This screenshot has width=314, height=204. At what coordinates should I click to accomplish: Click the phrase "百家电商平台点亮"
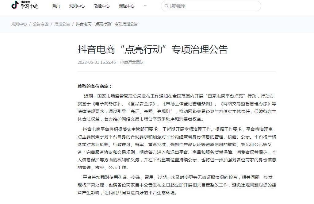pos(225,96)
